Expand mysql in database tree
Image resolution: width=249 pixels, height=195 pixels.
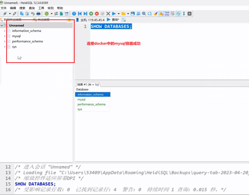pyautogui.click(x=5, y=36)
